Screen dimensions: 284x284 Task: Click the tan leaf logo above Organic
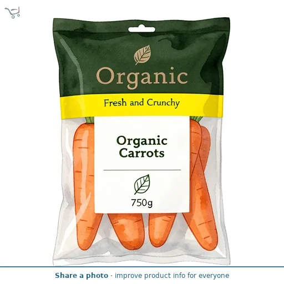(x=142, y=55)
